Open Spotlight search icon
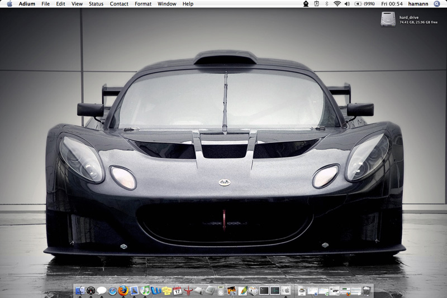This screenshot has width=447, height=298. pyautogui.click(x=437, y=4)
